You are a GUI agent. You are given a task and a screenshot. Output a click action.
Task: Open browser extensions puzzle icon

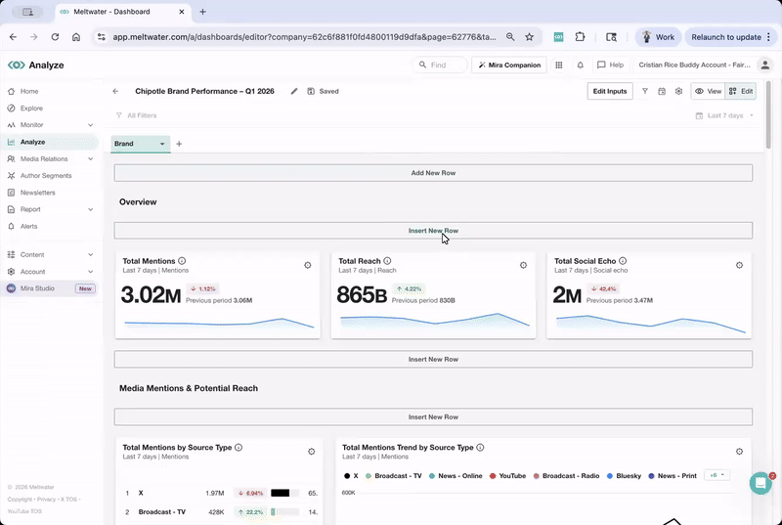pos(580,37)
